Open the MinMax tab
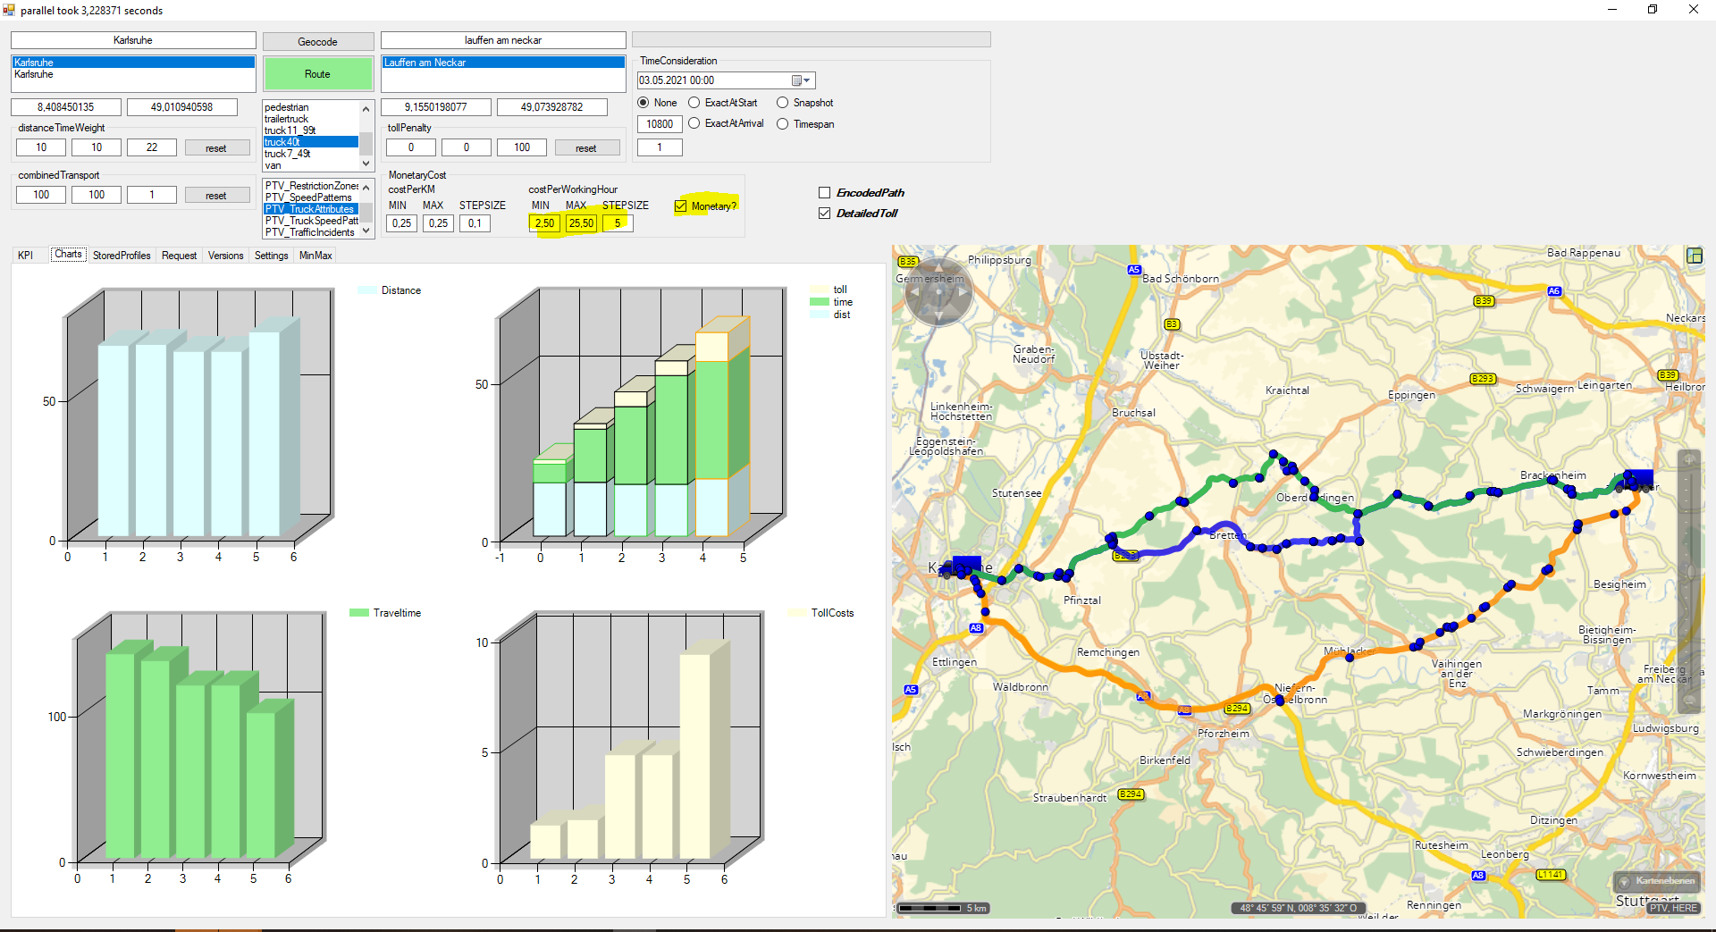Screen dimensions: 1716x932 315,256
